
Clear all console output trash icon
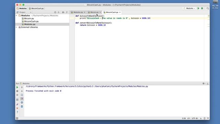click(22, 106)
